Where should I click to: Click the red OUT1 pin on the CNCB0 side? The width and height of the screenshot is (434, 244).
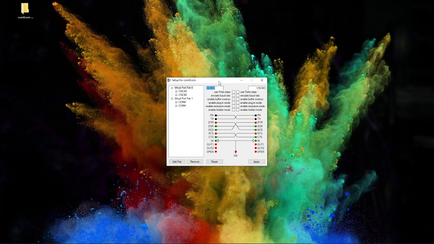click(x=256, y=145)
